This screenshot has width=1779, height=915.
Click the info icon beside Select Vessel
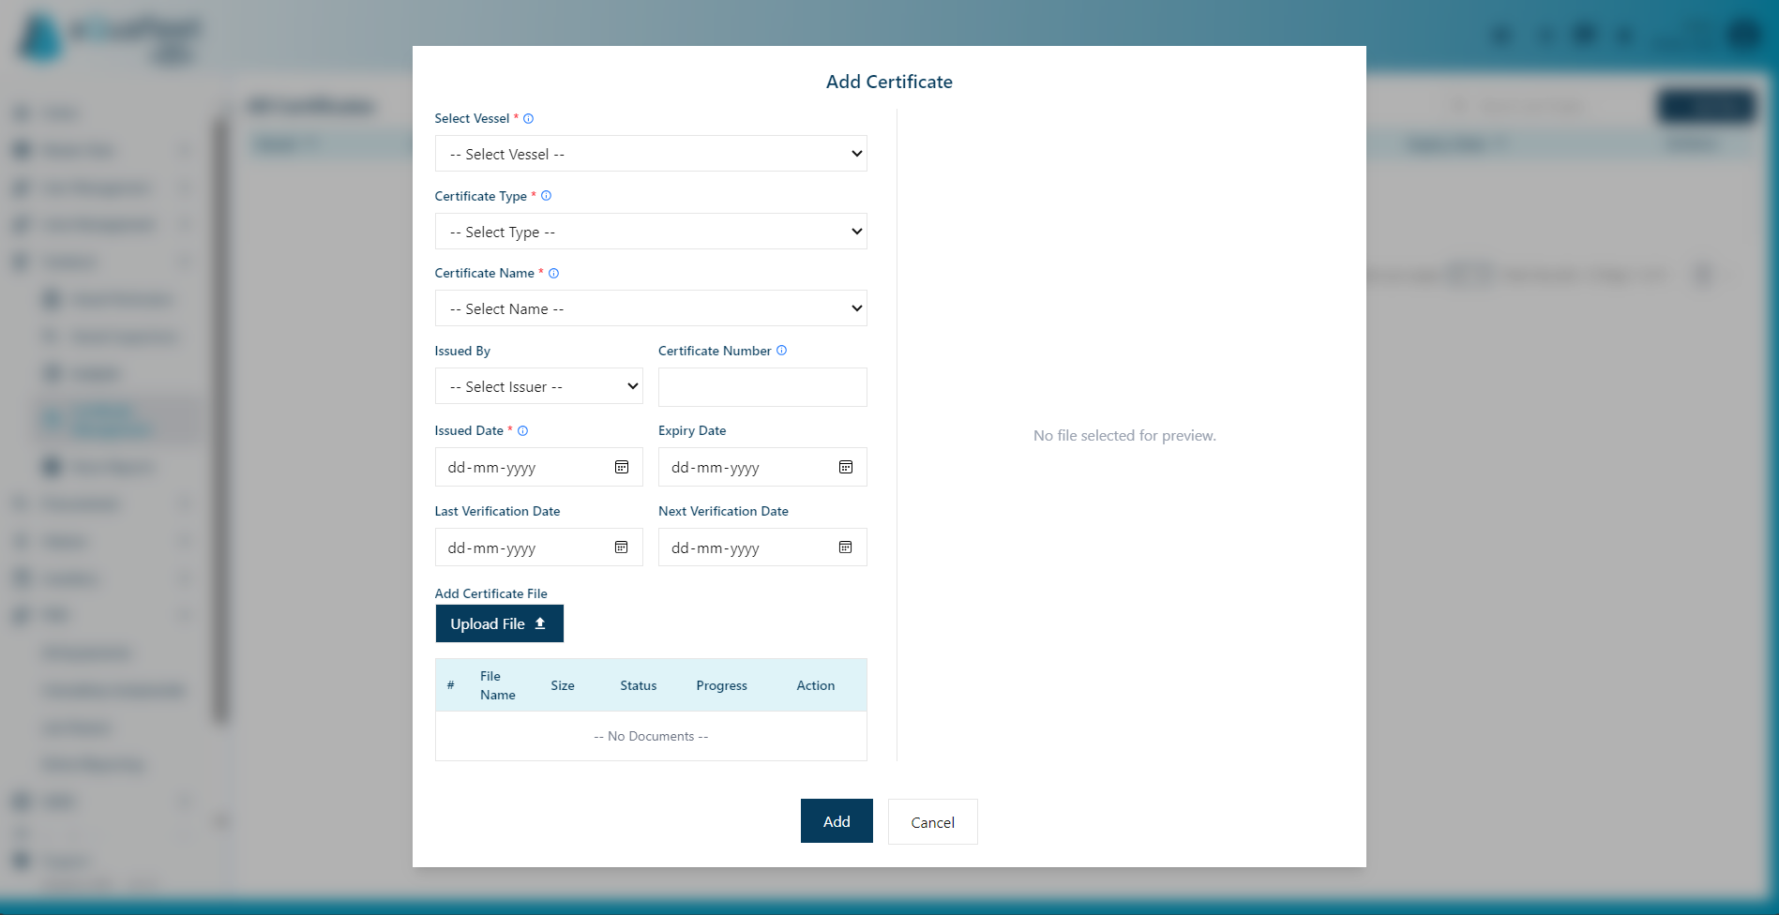click(x=528, y=118)
